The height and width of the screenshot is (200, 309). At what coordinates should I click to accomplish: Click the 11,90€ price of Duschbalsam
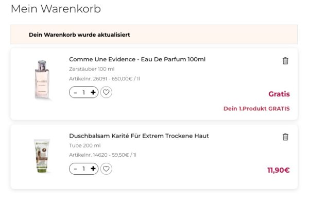pyautogui.click(x=279, y=170)
